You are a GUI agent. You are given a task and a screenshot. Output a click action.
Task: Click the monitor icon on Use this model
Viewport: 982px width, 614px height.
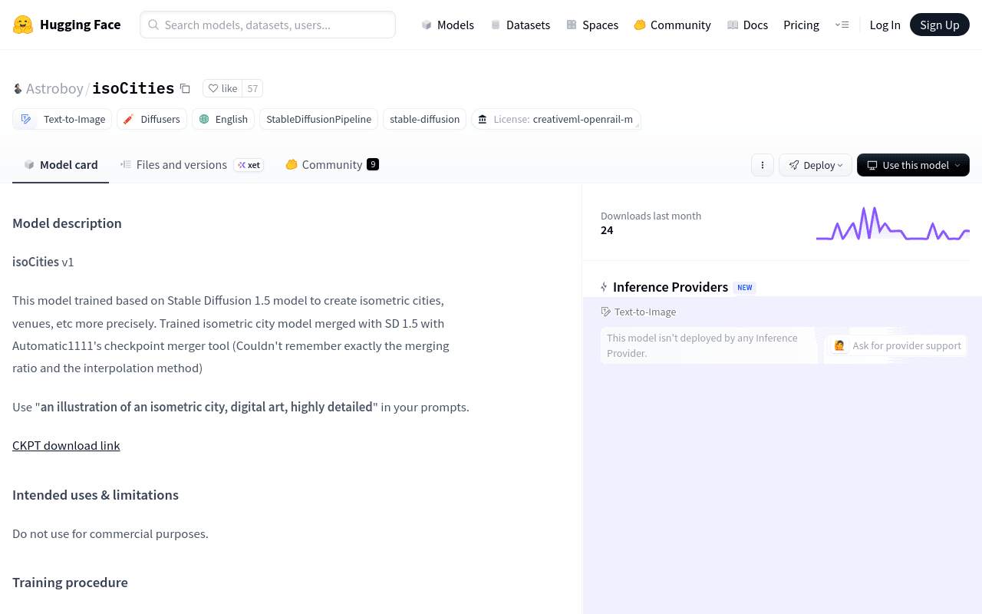(872, 165)
